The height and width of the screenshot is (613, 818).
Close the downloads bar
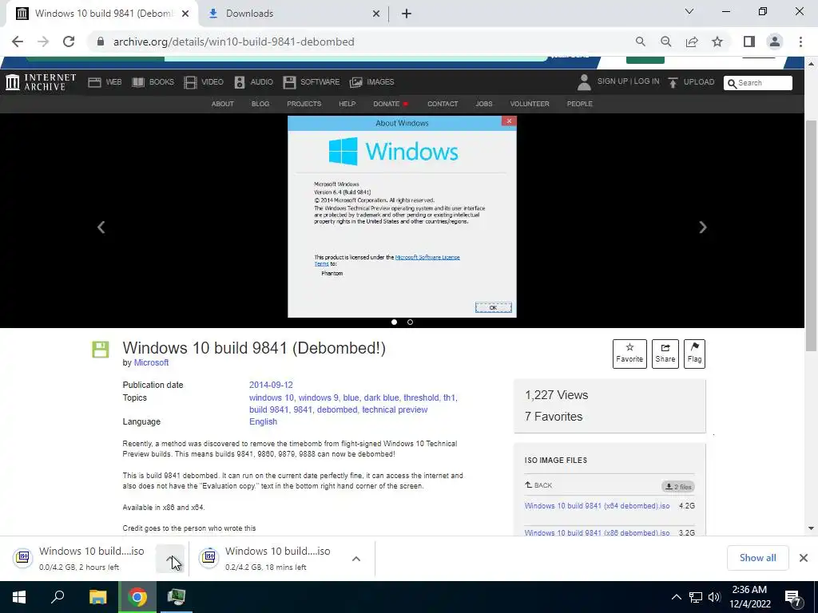click(804, 558)
